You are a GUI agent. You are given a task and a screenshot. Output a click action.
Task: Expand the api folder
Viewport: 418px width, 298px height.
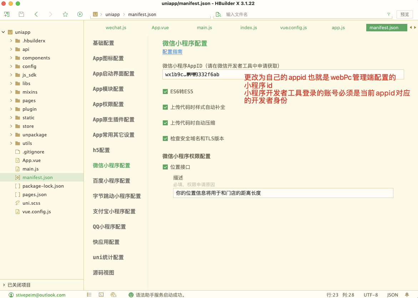point(11,49)
